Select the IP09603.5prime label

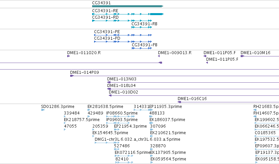[122, 120]
